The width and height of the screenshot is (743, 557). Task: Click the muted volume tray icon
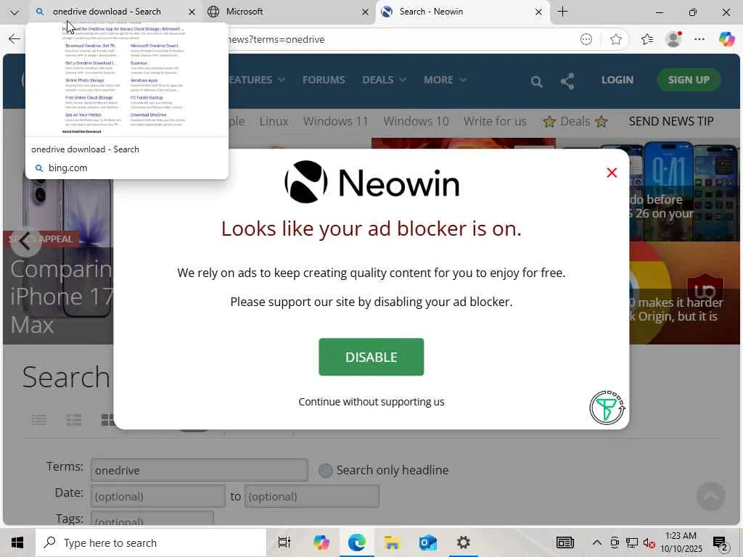(x=649, y=543)
